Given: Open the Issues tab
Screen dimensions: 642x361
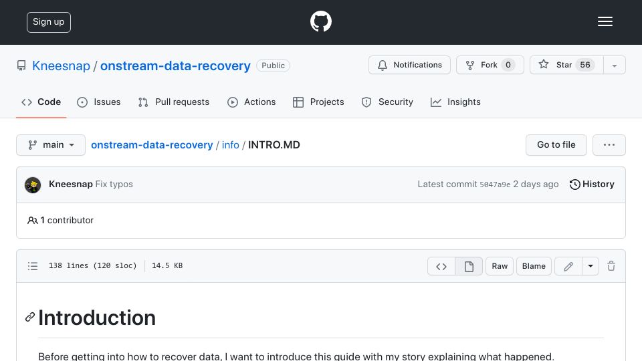Looking at the screenshot, I should (x=99, y=102).
